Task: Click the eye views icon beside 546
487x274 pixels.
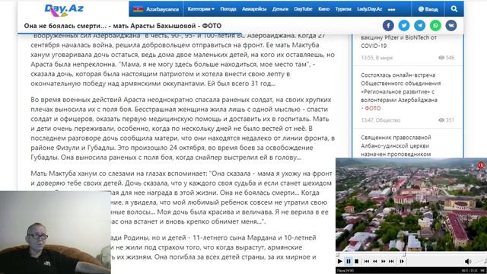Action: click(x=441, y=58)
